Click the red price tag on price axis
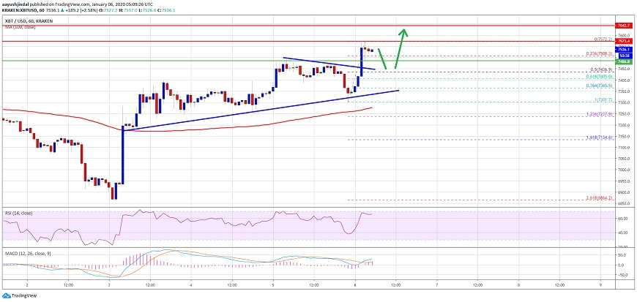637x302 pixels. click(624, 41)
